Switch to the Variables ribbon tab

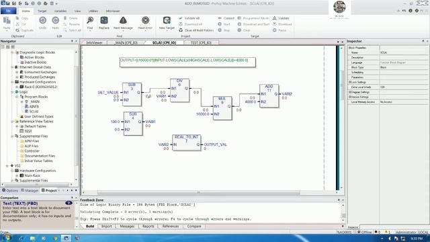(60, 11)
